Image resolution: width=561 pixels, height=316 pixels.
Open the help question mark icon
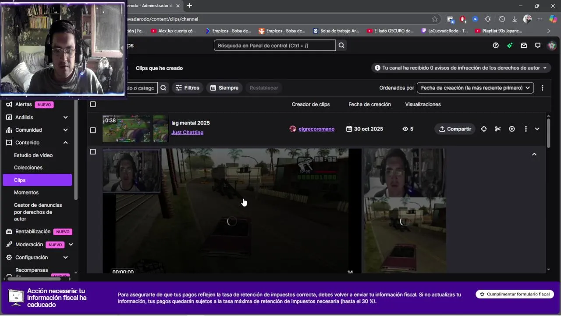tap(496, 46)
